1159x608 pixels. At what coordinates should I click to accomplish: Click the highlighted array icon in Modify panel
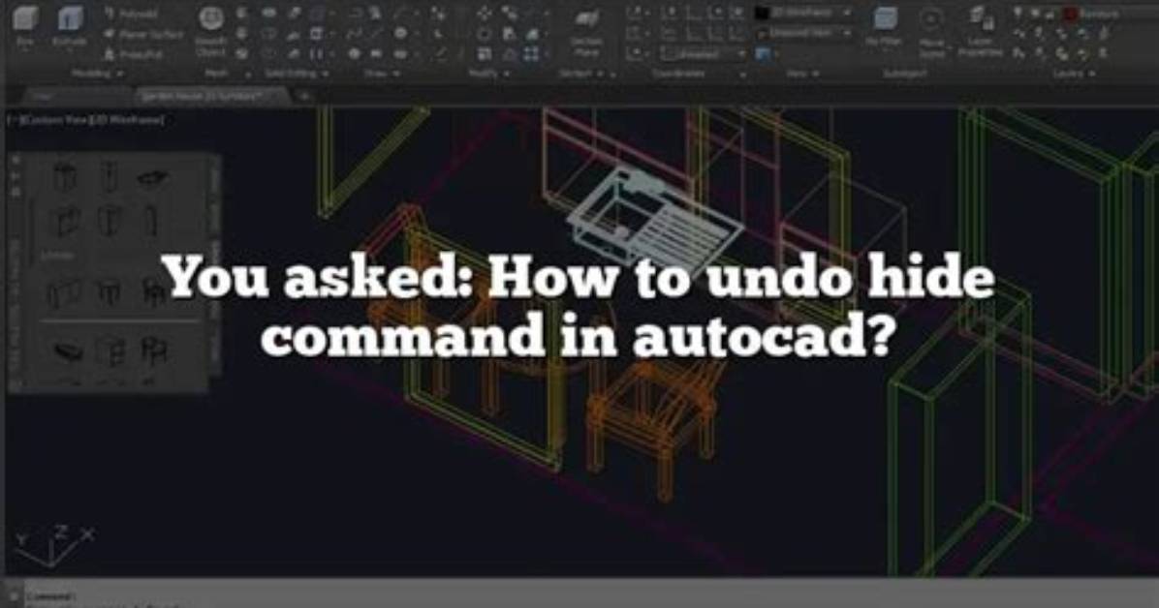pos(531,54)
